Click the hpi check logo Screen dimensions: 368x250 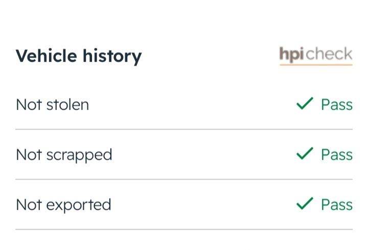pos(316,55)
